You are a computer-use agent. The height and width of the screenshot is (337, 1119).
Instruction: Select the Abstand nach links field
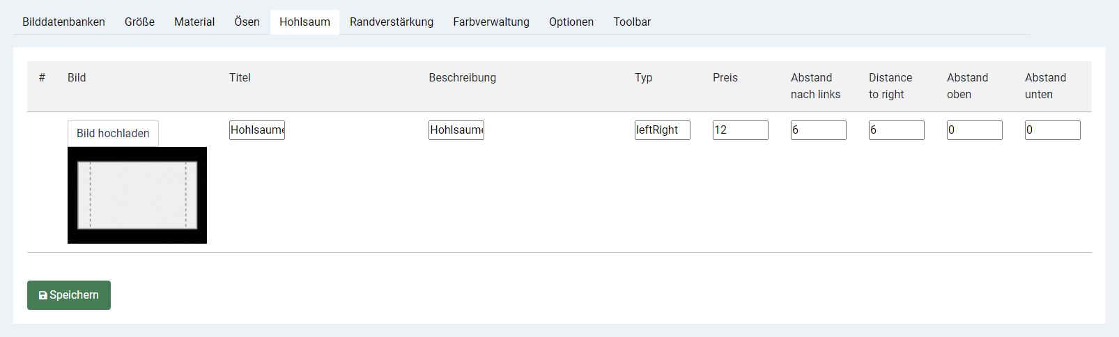pos(819,130)
